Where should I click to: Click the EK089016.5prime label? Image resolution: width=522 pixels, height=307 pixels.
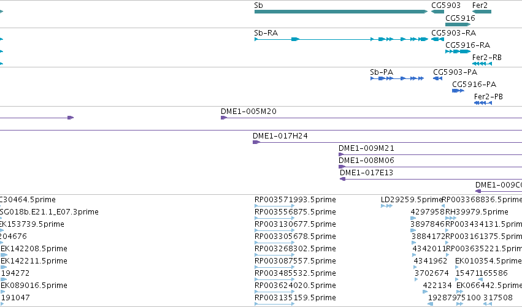click(x=34, y=286)
